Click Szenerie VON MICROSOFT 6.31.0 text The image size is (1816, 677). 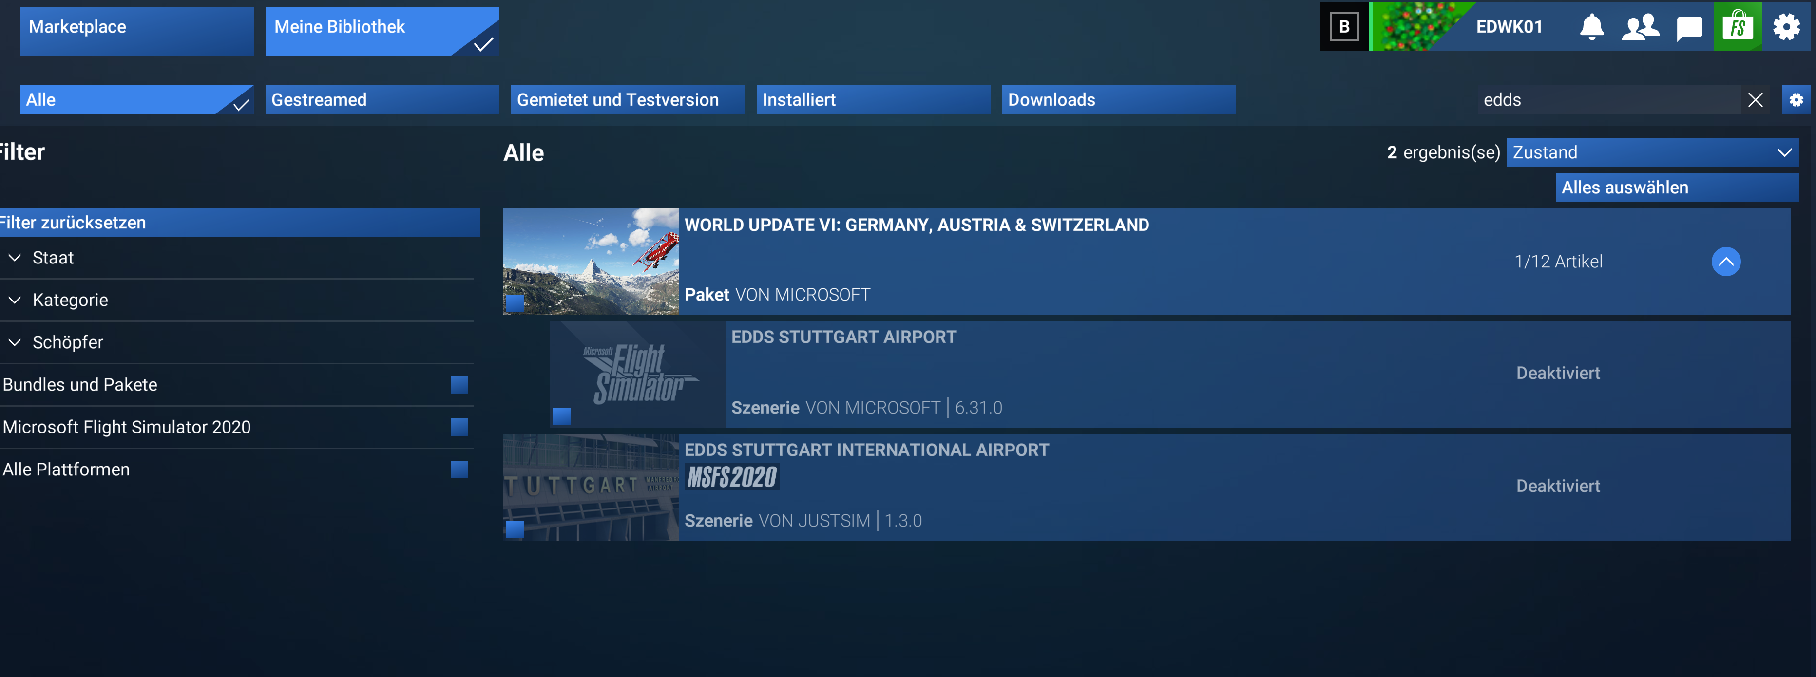pyautogui.click(x=866, y=408)
